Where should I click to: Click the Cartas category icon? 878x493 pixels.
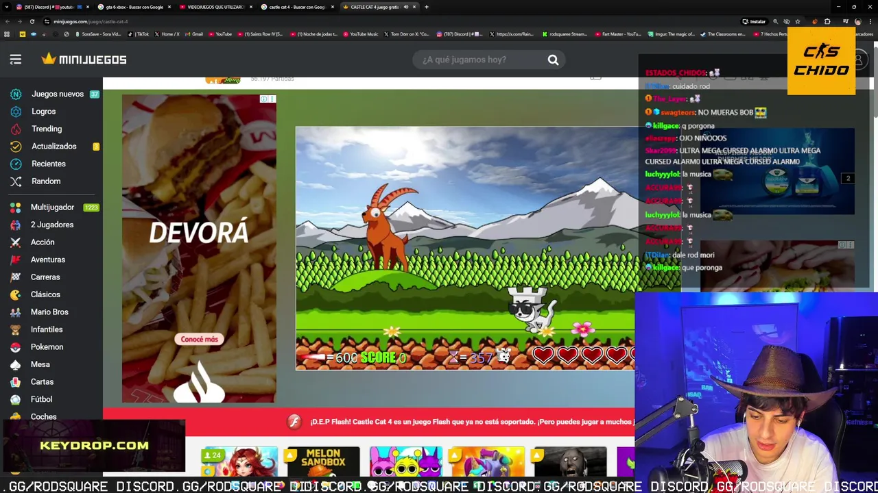coord(15,382)
